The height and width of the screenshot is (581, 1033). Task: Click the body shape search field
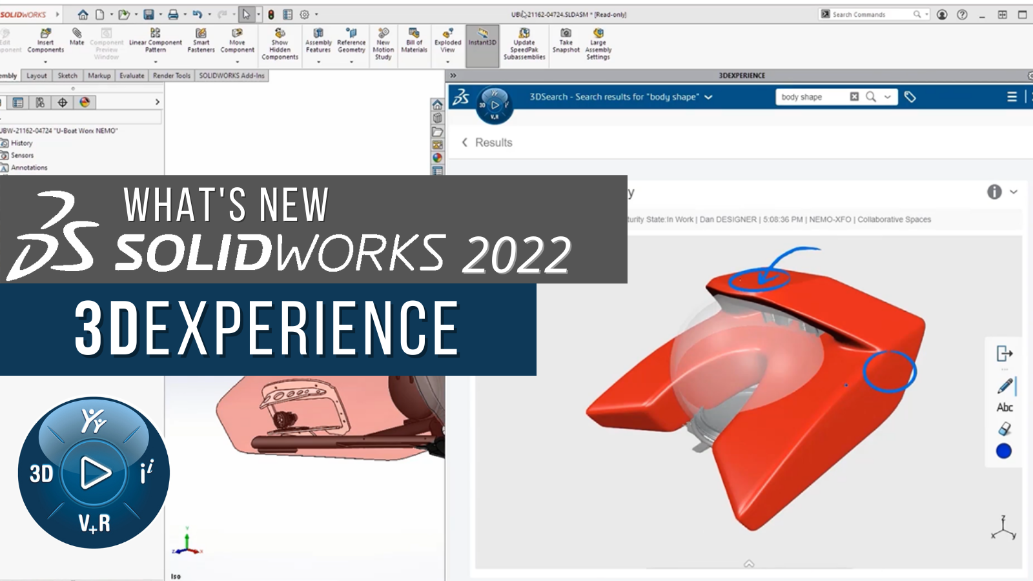point(812,97)
